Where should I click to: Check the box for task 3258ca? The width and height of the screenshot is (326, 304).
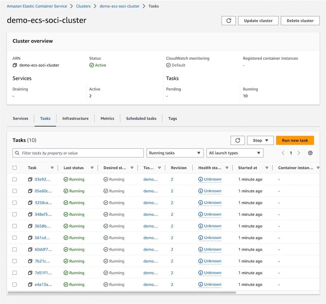coord(15,203)
